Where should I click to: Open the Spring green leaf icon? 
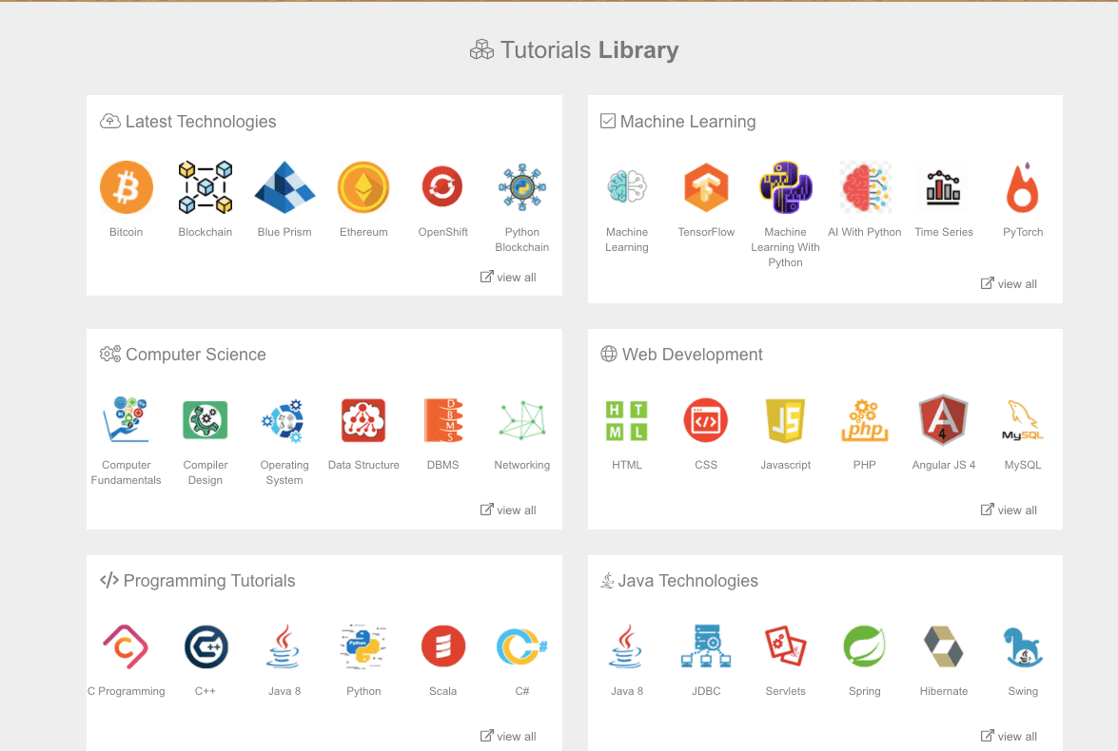[x=865, y=646]
